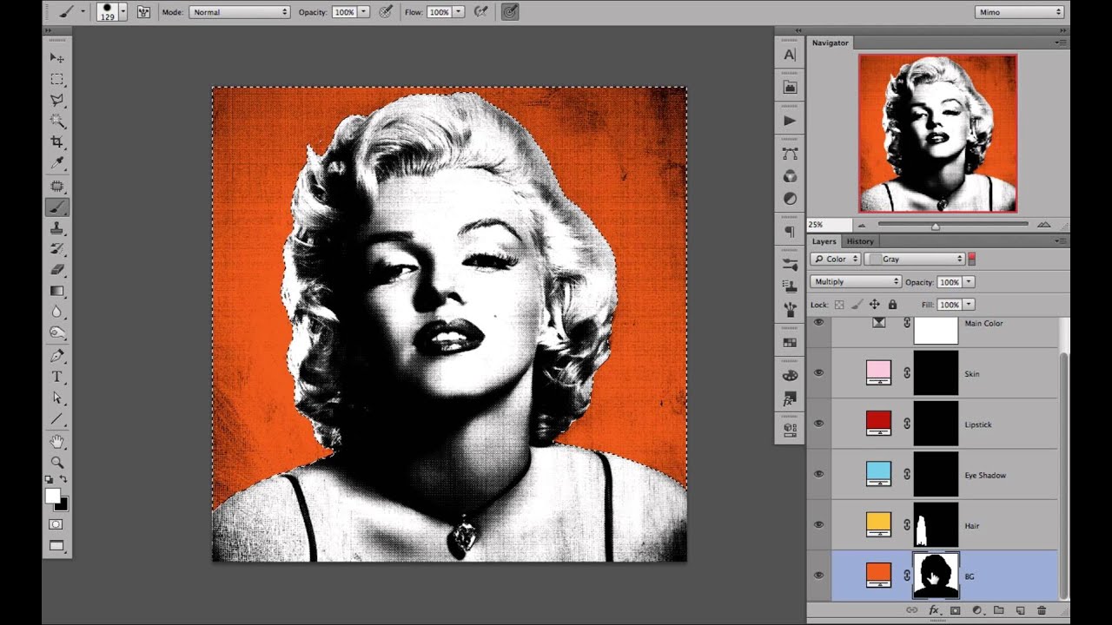
Task: Click the orange BG layer color swatch
Action: (x=878, y=575)
